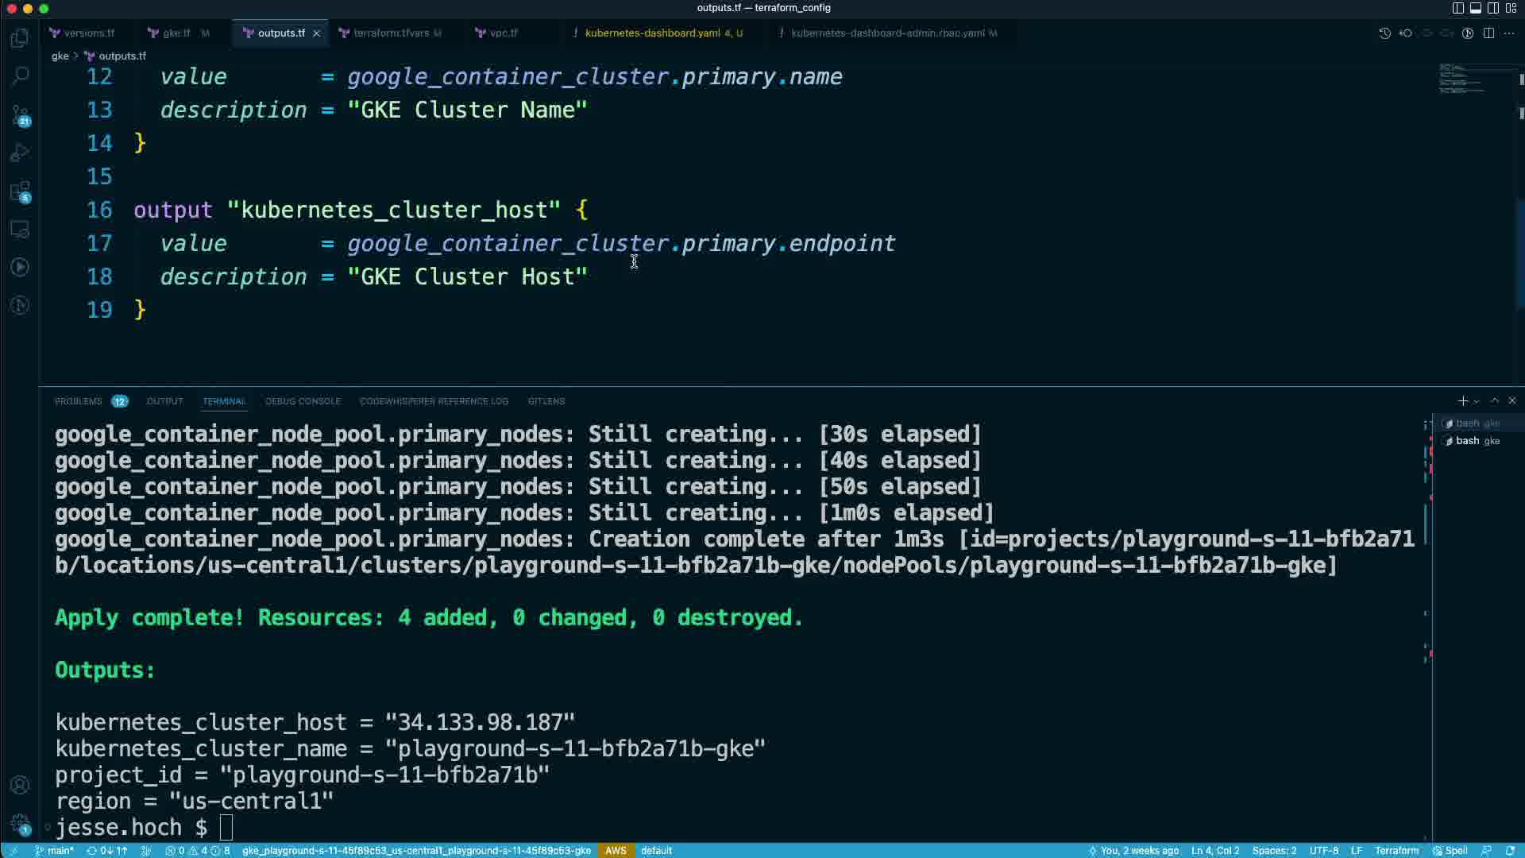Maximize the panel size with chevron
1525x858 pixels.
pos(1494,401)
